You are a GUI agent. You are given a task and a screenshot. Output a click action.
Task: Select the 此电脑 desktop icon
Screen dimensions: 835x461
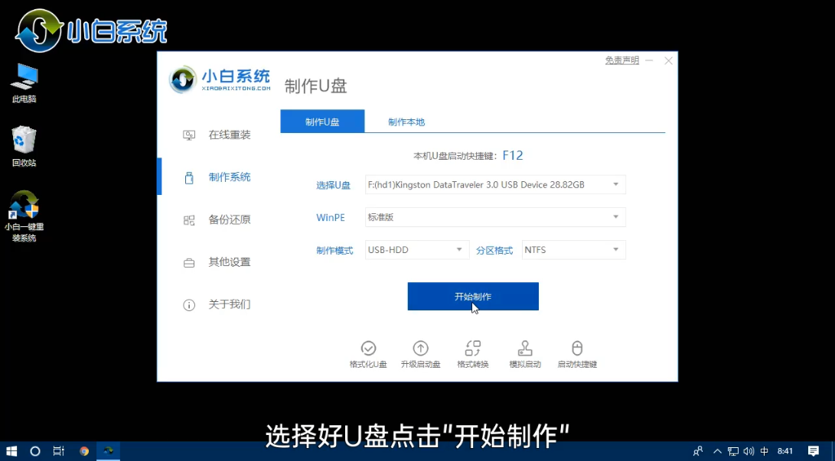(24, 83)
